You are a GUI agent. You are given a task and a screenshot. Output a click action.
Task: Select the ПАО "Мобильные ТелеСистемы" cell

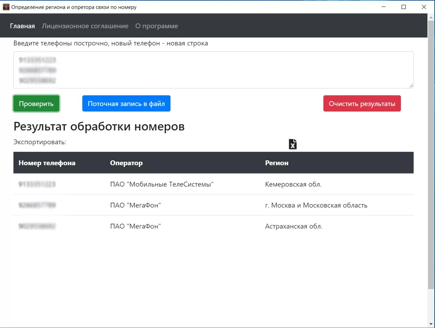162,184
